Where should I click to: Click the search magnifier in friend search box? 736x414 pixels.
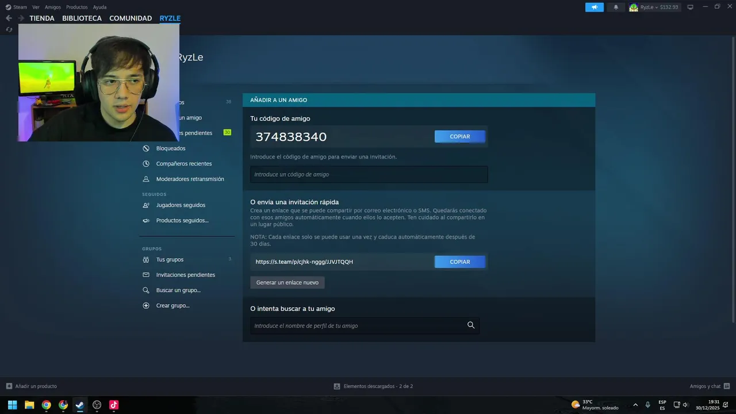(471, 325)
